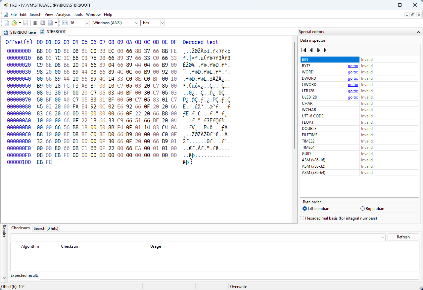Enable Hexadecimal basis for integral numbers
Viewport: 423px width, 290px height.
click(x=302, y=218)
